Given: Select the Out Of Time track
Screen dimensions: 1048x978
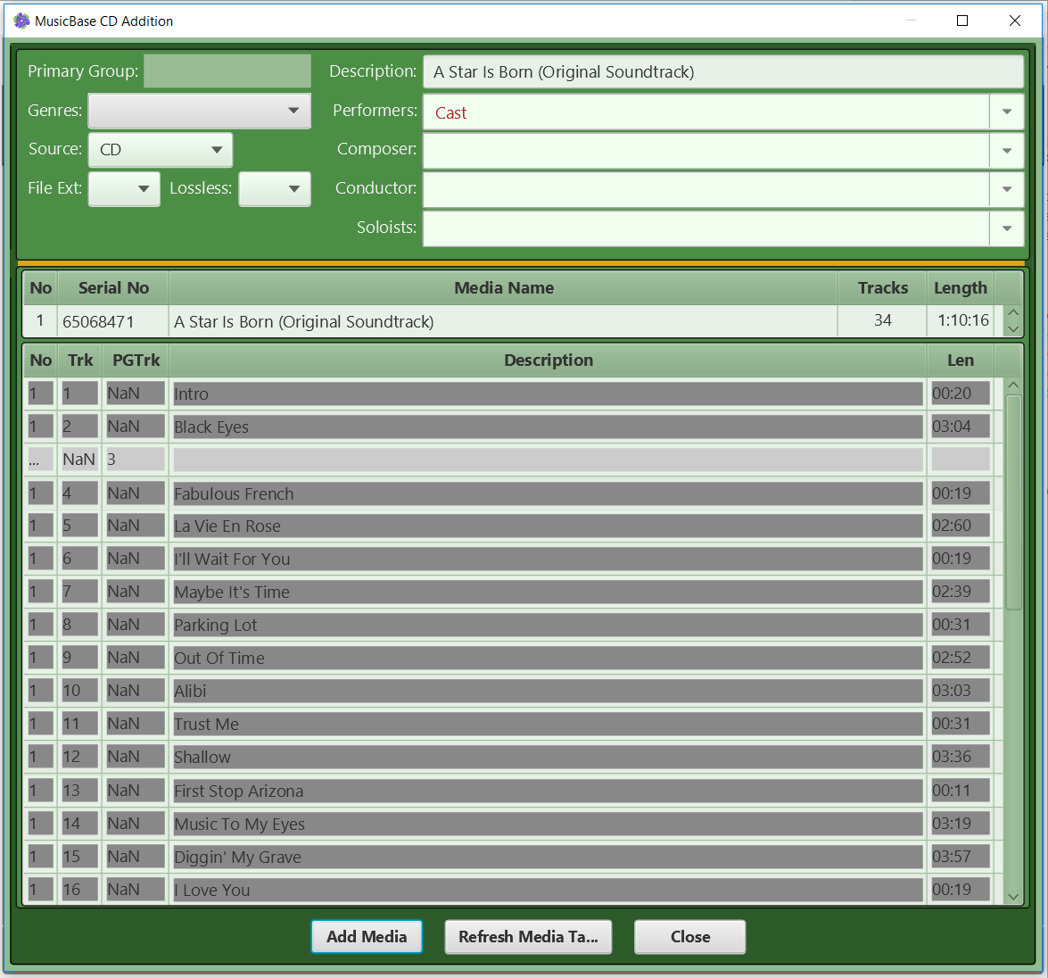Looking at the screenshot, I should pyautogui.click(x=548, y=658).
